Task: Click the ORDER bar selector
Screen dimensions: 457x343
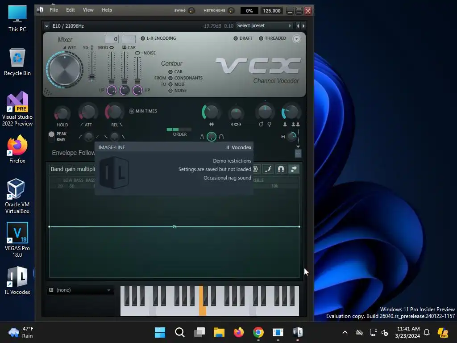Action: coord(179,130)
